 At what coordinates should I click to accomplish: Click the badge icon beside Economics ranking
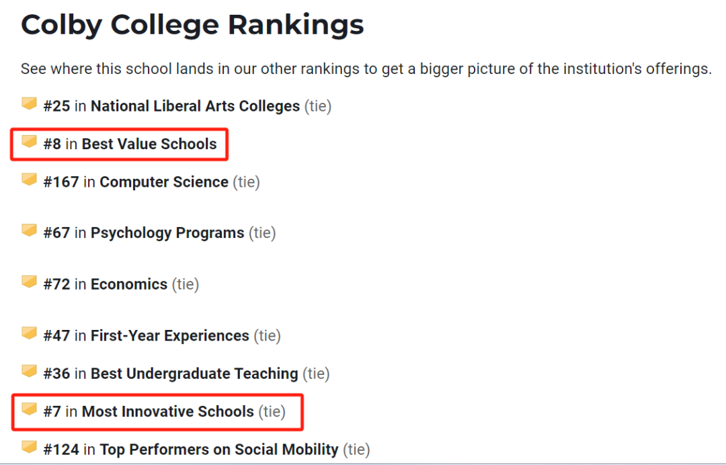[29, 282]
